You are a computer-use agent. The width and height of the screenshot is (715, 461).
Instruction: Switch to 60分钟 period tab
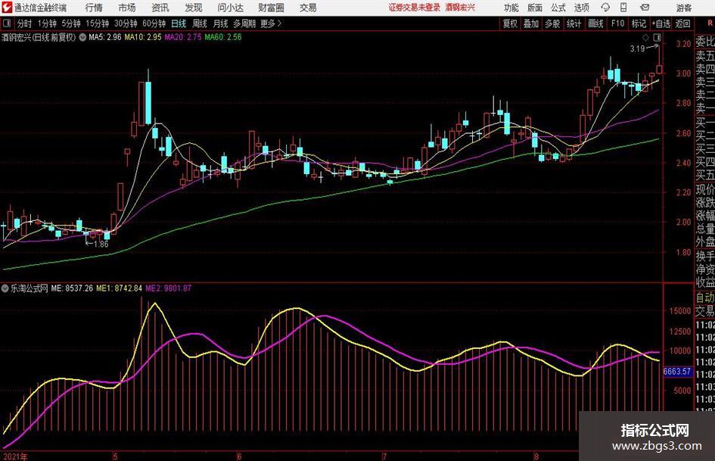[x=154, y=23]
